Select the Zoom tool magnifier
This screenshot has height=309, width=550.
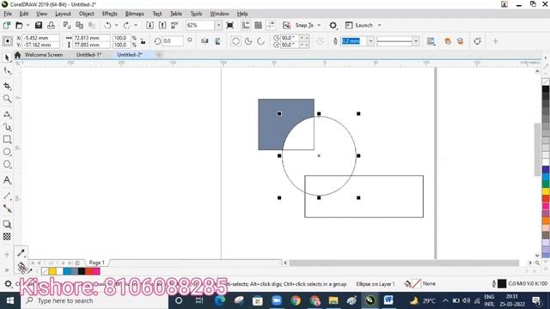coord(7,99)
